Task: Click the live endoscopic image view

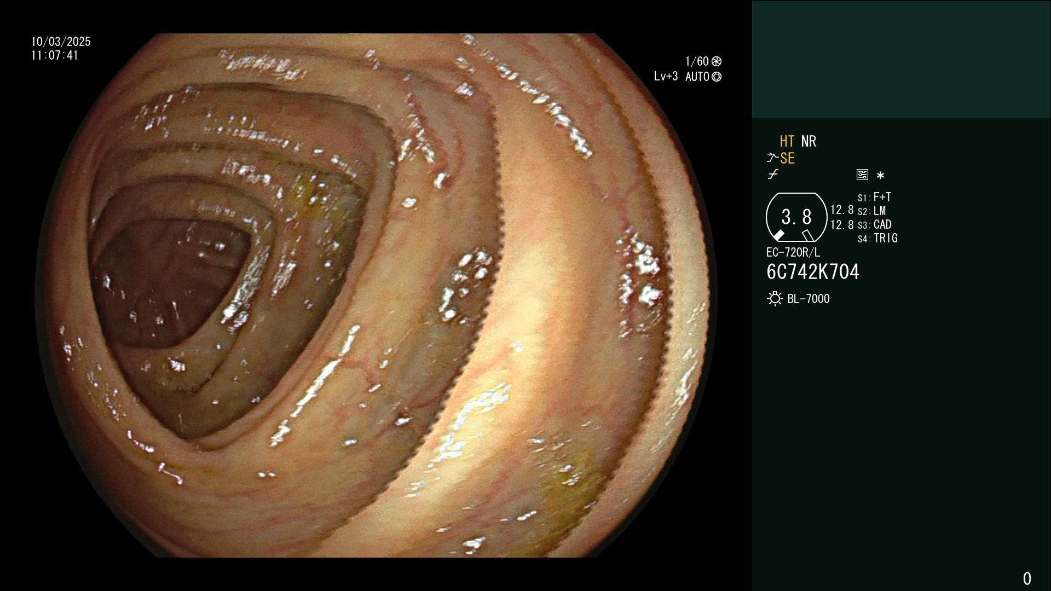Action: pos(377,296)
